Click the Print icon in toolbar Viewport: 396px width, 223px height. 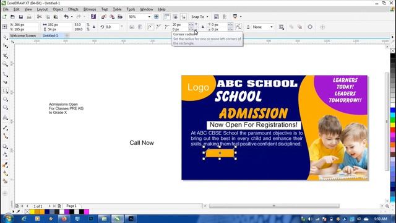pyautogui.click(x=29, y=17)
